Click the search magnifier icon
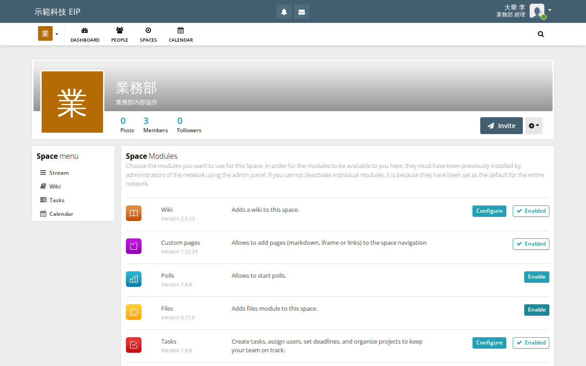The width and height of the screenshot is (586, 366). coord(541,34)
